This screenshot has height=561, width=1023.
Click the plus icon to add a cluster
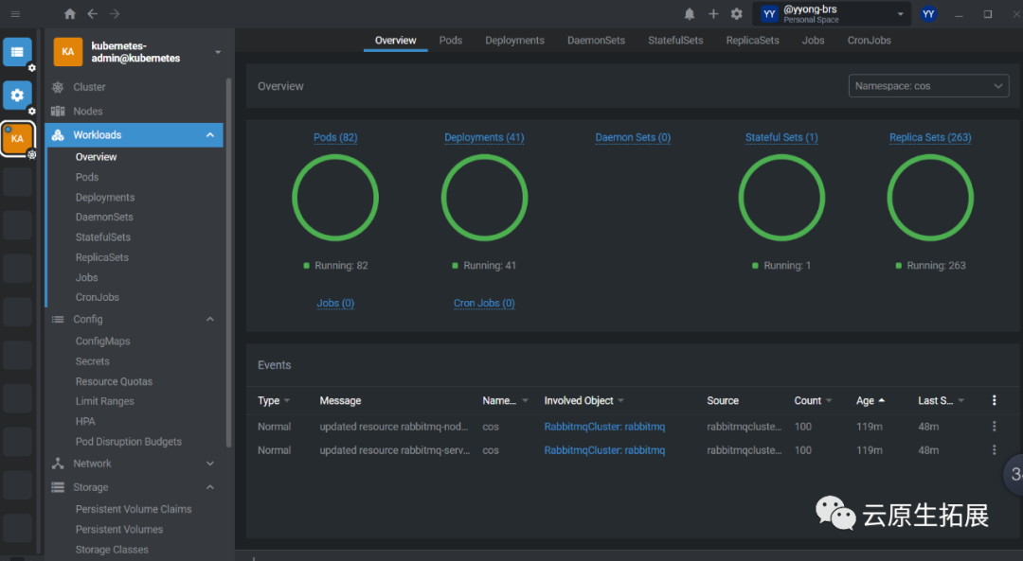(713, 14)
